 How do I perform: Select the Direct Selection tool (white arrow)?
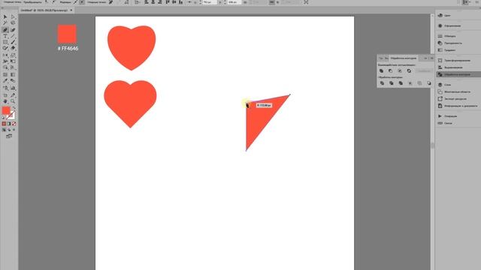[x=13, y=16]
